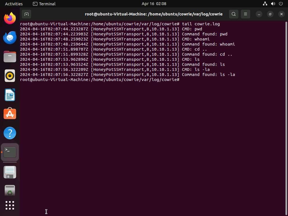The image size is (288, 216).
Task: Open a new terminal tab
Action: tap(26, 14)
